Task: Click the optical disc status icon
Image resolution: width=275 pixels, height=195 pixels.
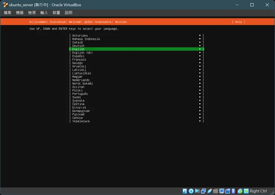Action: point(191,191)
